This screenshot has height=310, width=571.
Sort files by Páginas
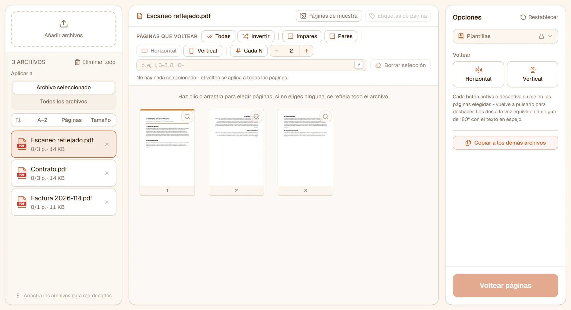(x=71, y=120)
